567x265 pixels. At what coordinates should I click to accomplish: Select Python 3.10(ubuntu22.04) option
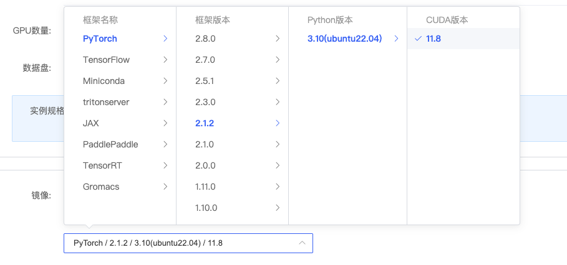coord(348,39)
